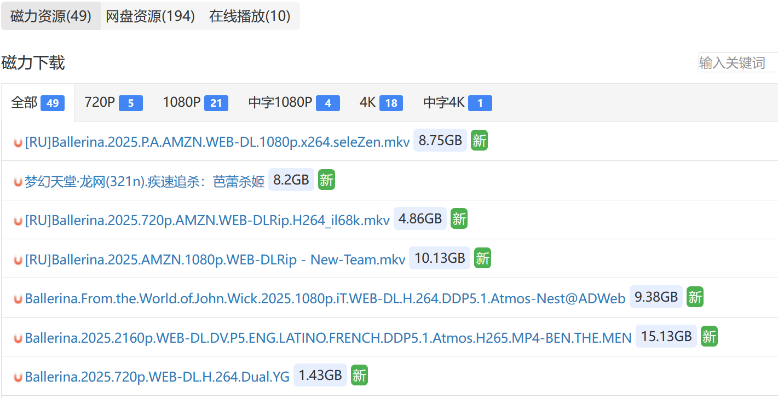
Task: Open Ballerina.2025.2160p BEN.THE.MEN link
Action: (329, 338)
